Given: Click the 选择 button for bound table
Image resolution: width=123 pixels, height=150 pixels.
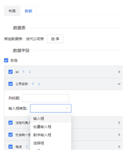Looking at the screenshot, I should tap(55, 39).
